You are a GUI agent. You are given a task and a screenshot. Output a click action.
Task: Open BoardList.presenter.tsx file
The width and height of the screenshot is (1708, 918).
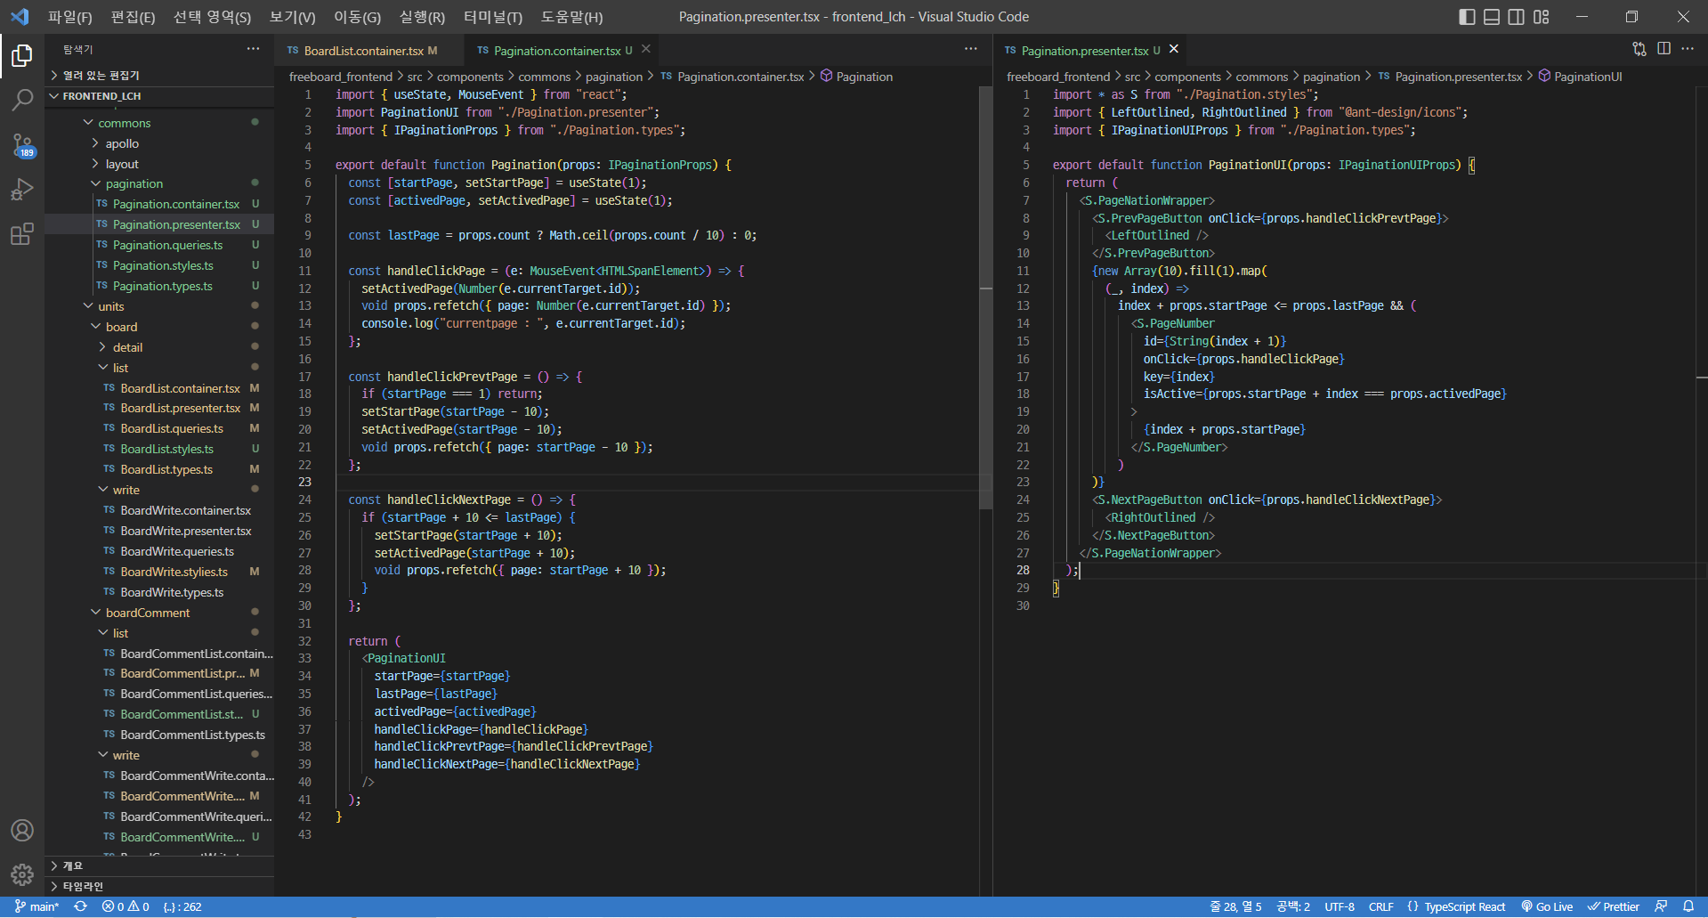pyautogui.click(x=181, y=408)
